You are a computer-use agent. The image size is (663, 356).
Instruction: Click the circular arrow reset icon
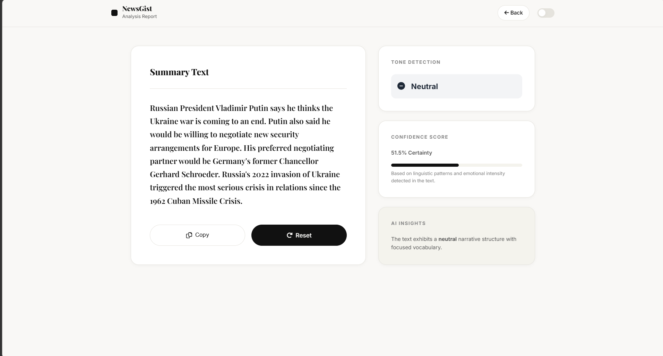click(x=290, y=235)
